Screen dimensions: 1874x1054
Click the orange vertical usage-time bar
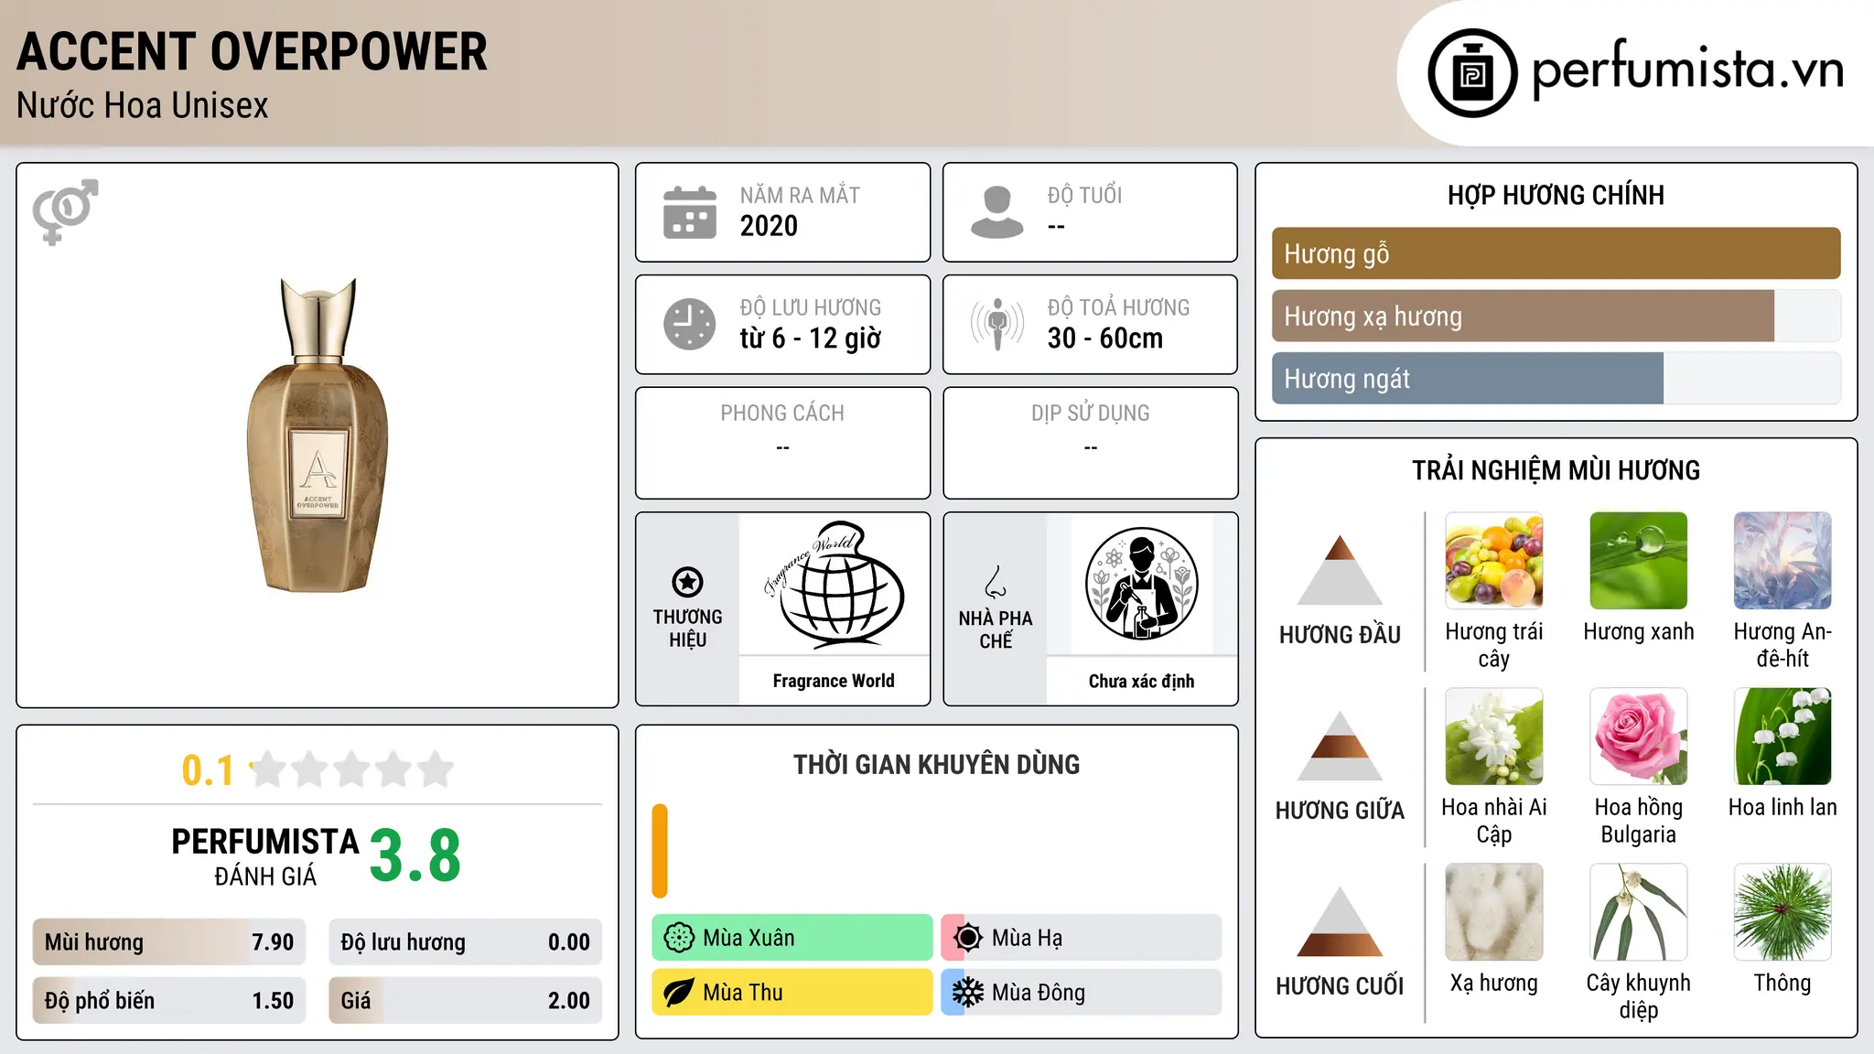660,851
